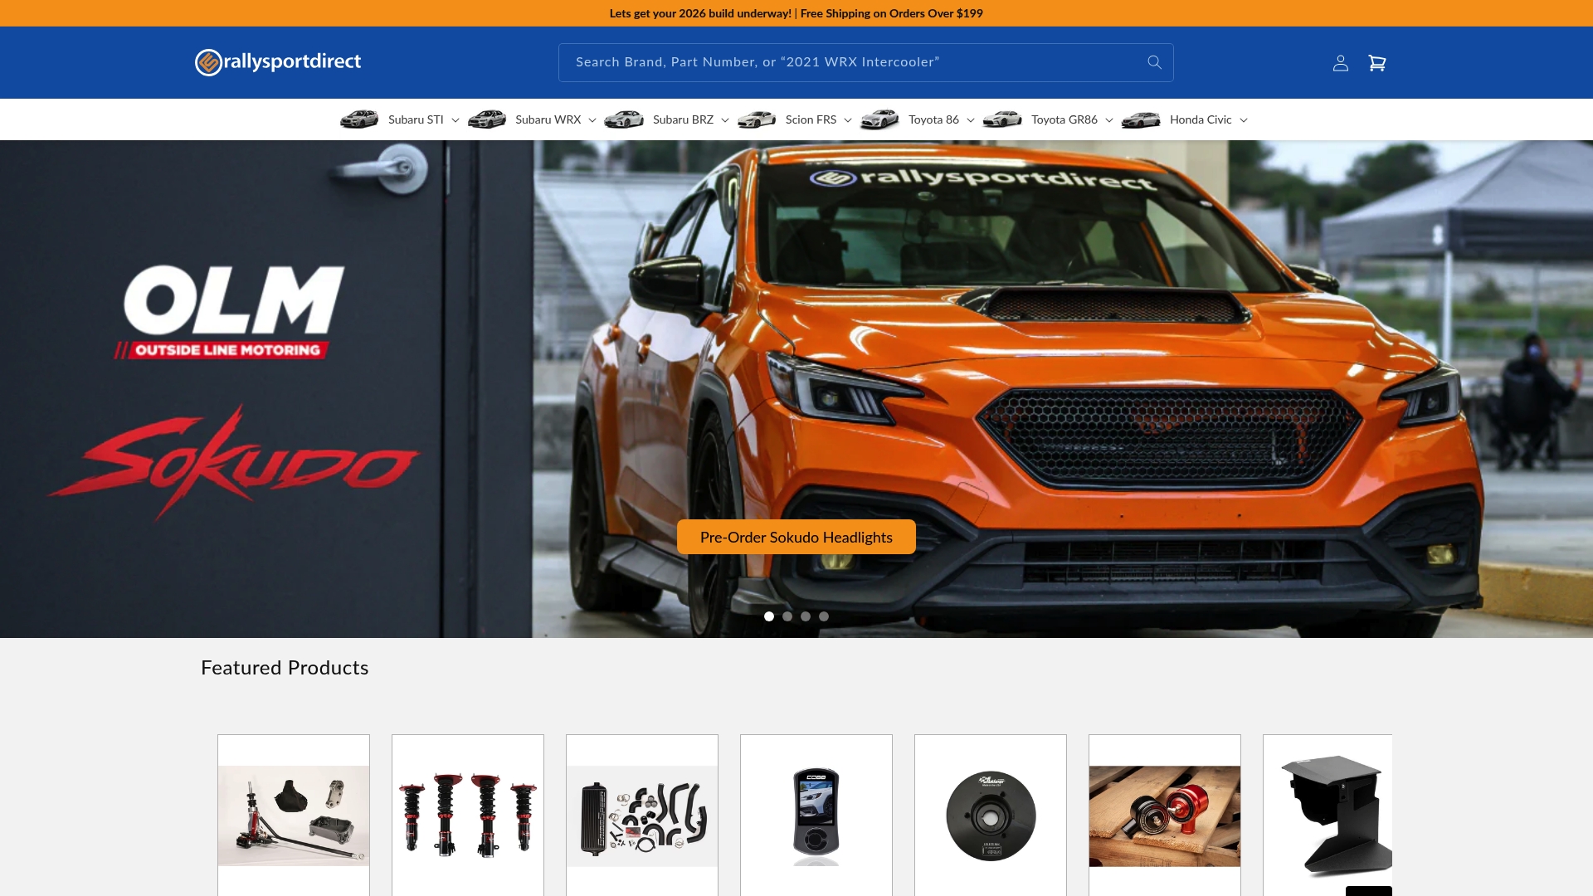
Task: Switch to the second slideshow dot
Action: coord(787,616)
